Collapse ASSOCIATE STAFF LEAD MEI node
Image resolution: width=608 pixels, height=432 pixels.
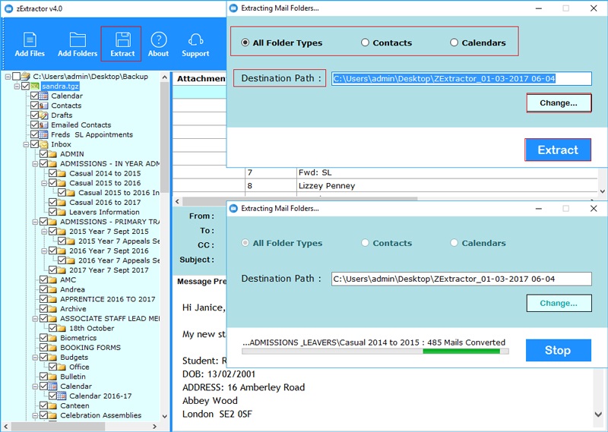pyautogui.click(x=35, y=319)
